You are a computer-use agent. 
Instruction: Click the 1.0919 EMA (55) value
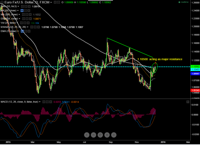click(x=36, y=7)
